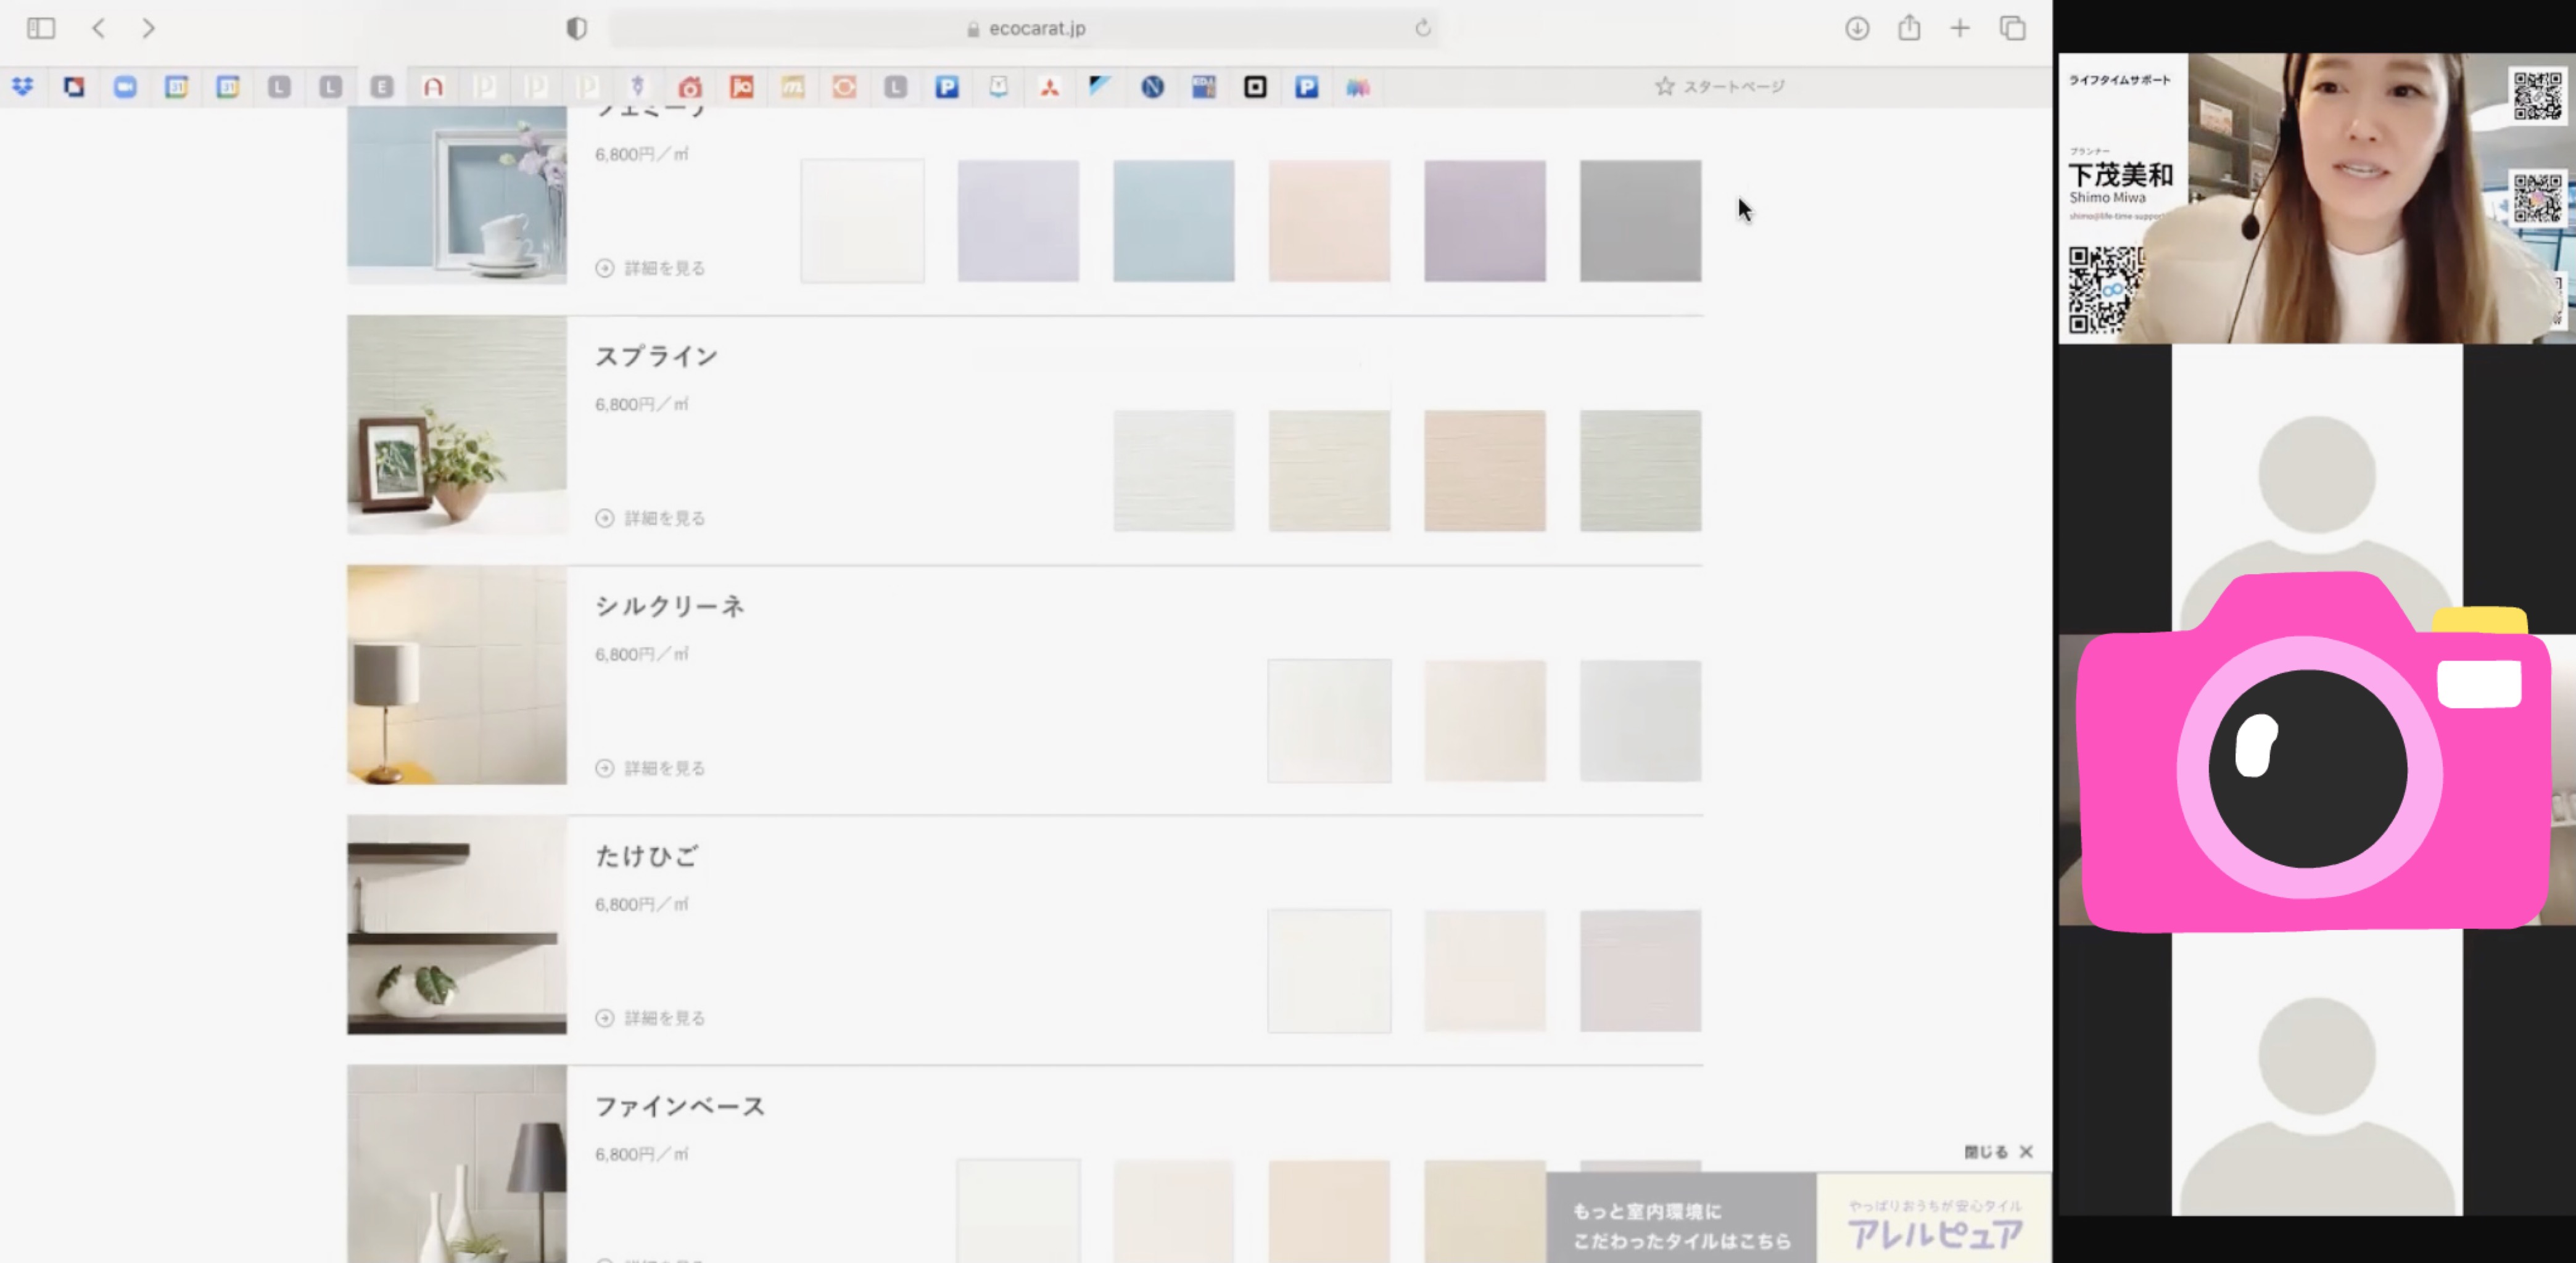
Task: Show the Safari sidebar
Action: tap(41, 28)
